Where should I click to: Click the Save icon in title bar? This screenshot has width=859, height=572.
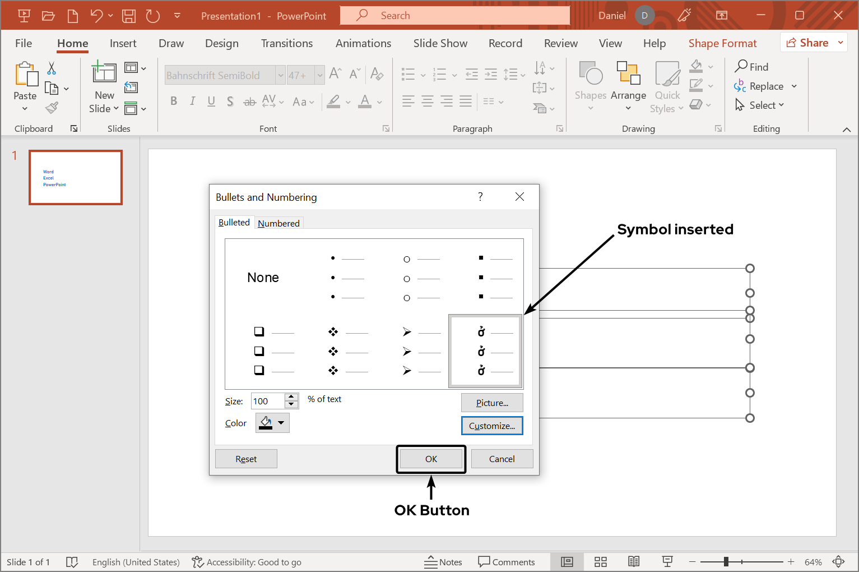tap(129, 16)
